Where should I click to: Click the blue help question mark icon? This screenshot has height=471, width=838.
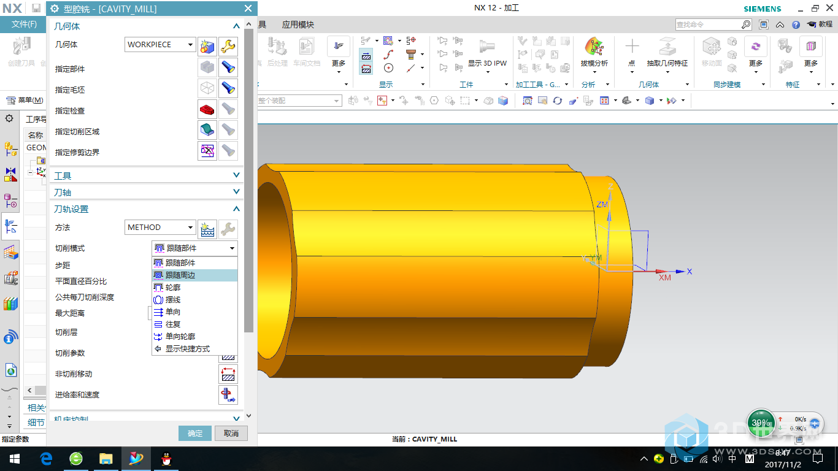point(796,25)
